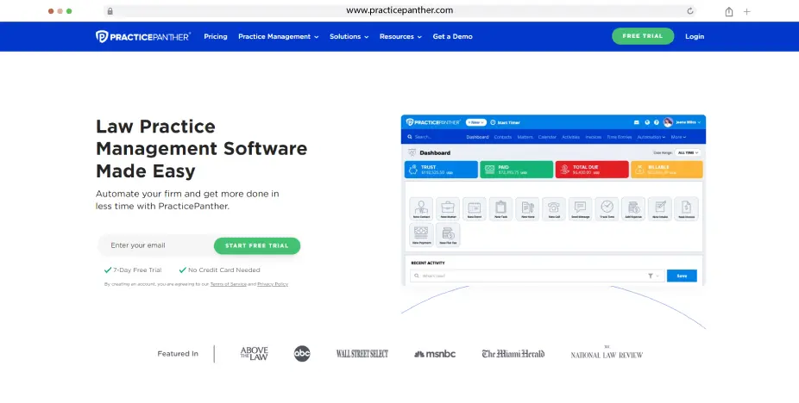The width and height of the screenshot is (799, 403).
Task: Click the Above the Law logo
Action: pos(255,354)
